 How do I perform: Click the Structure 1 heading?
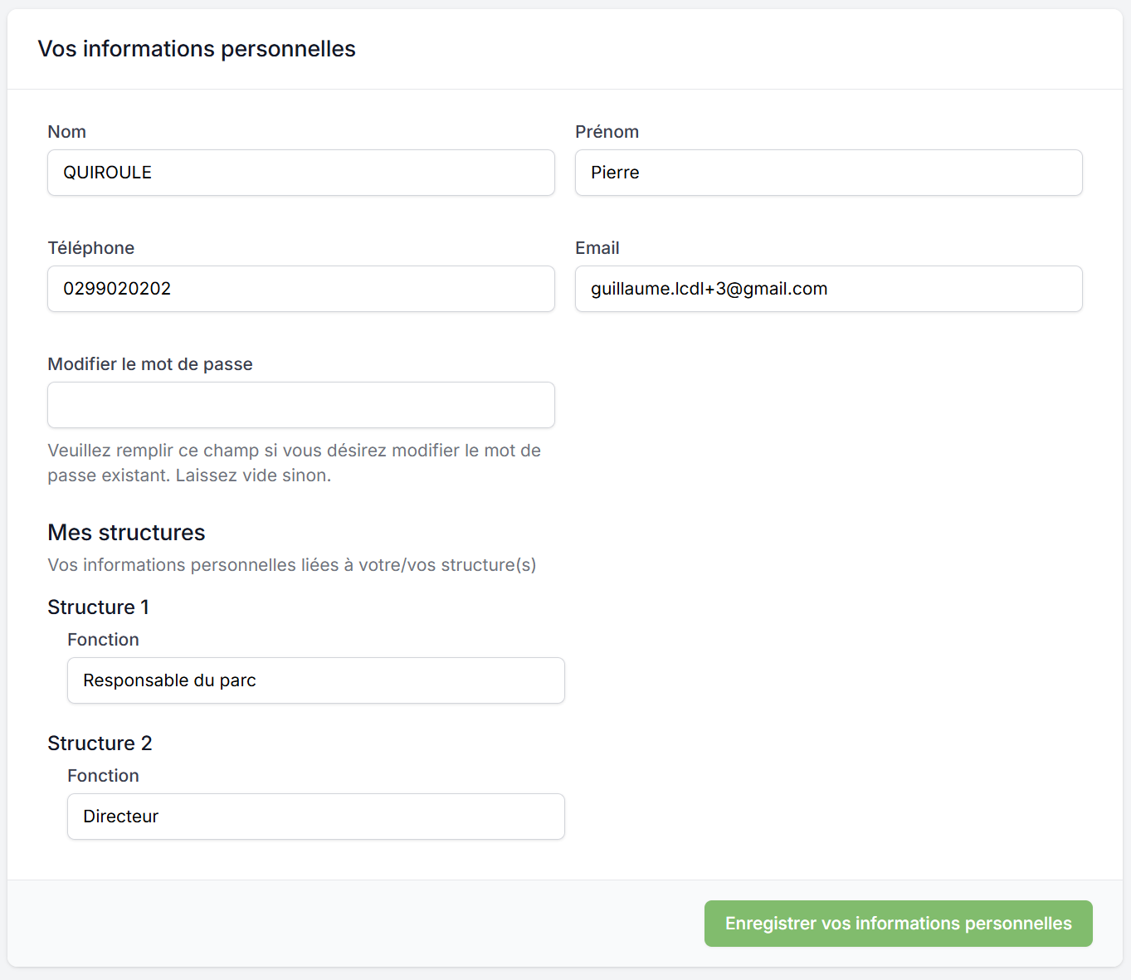tap(98, 607)
